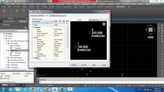164x92 pixels.
Task: Collapse the Border property group
Action: pyautogui.click(x=34, y=58)
